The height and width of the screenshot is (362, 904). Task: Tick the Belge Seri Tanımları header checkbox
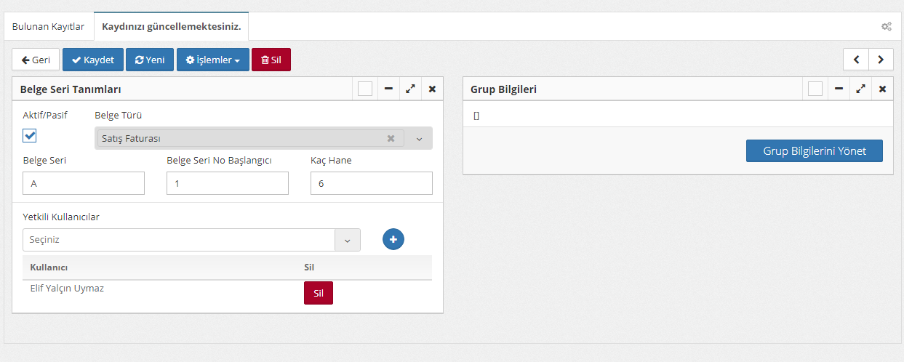(365, 89)
